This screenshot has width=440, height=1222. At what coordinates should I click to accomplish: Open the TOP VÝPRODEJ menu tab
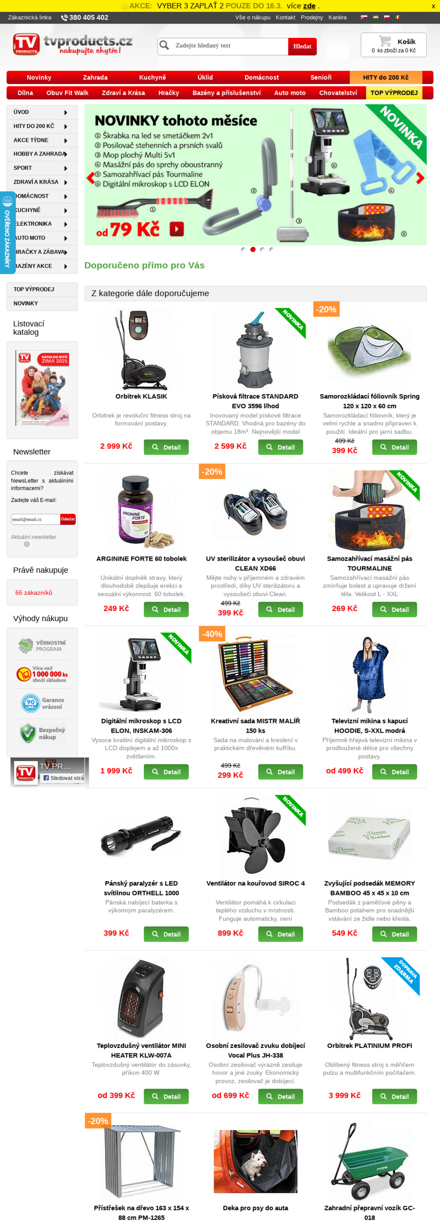(394, 93)
